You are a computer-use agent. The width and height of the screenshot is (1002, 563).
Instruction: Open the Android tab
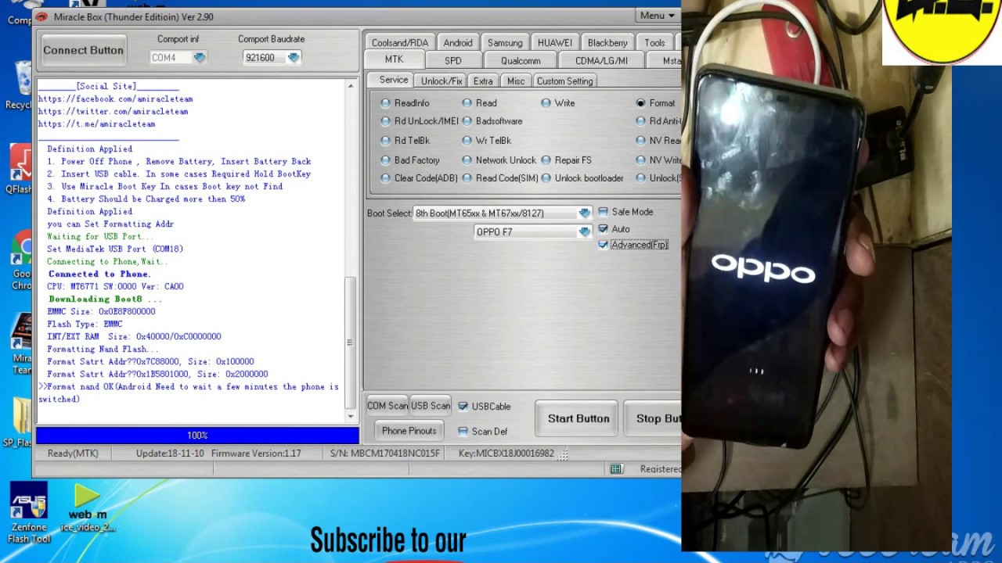(x=458, y=42)
